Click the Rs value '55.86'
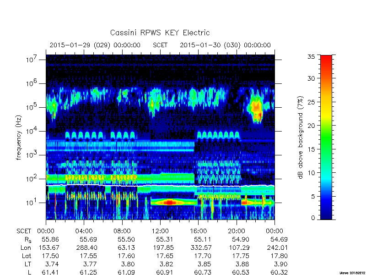 pyautogui.click(x=50, y=239)
